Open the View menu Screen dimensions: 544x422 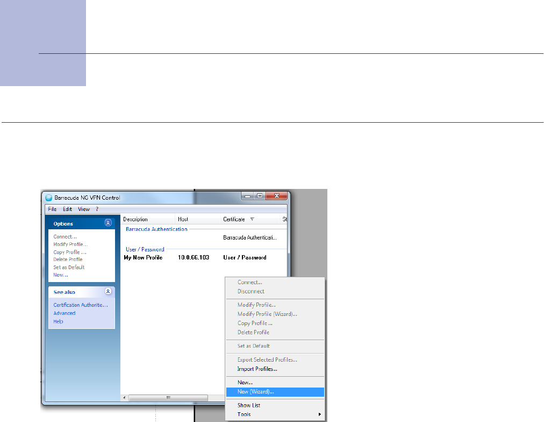[x=84, y=209]
